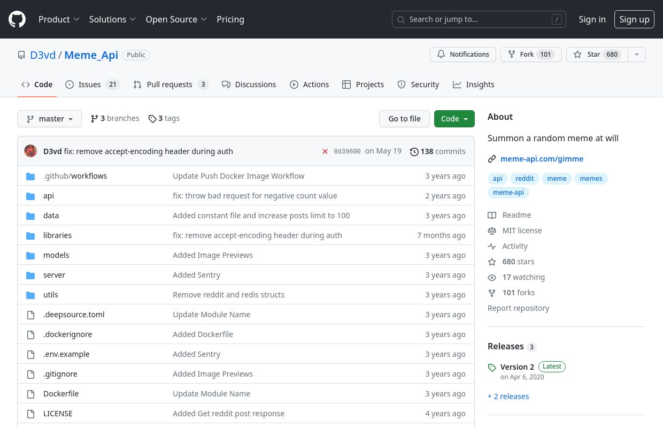Focus the Search or jump to field

point(479,19)
